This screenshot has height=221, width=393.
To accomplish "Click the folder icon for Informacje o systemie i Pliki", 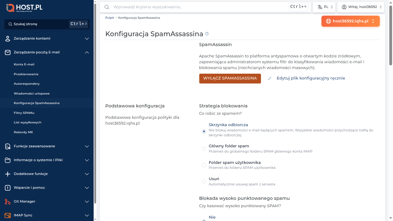I will click(x=8, y=160).
